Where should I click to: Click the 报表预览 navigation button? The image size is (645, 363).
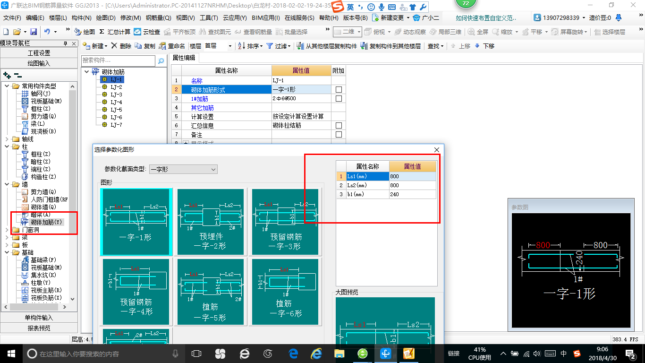[39, 328]
